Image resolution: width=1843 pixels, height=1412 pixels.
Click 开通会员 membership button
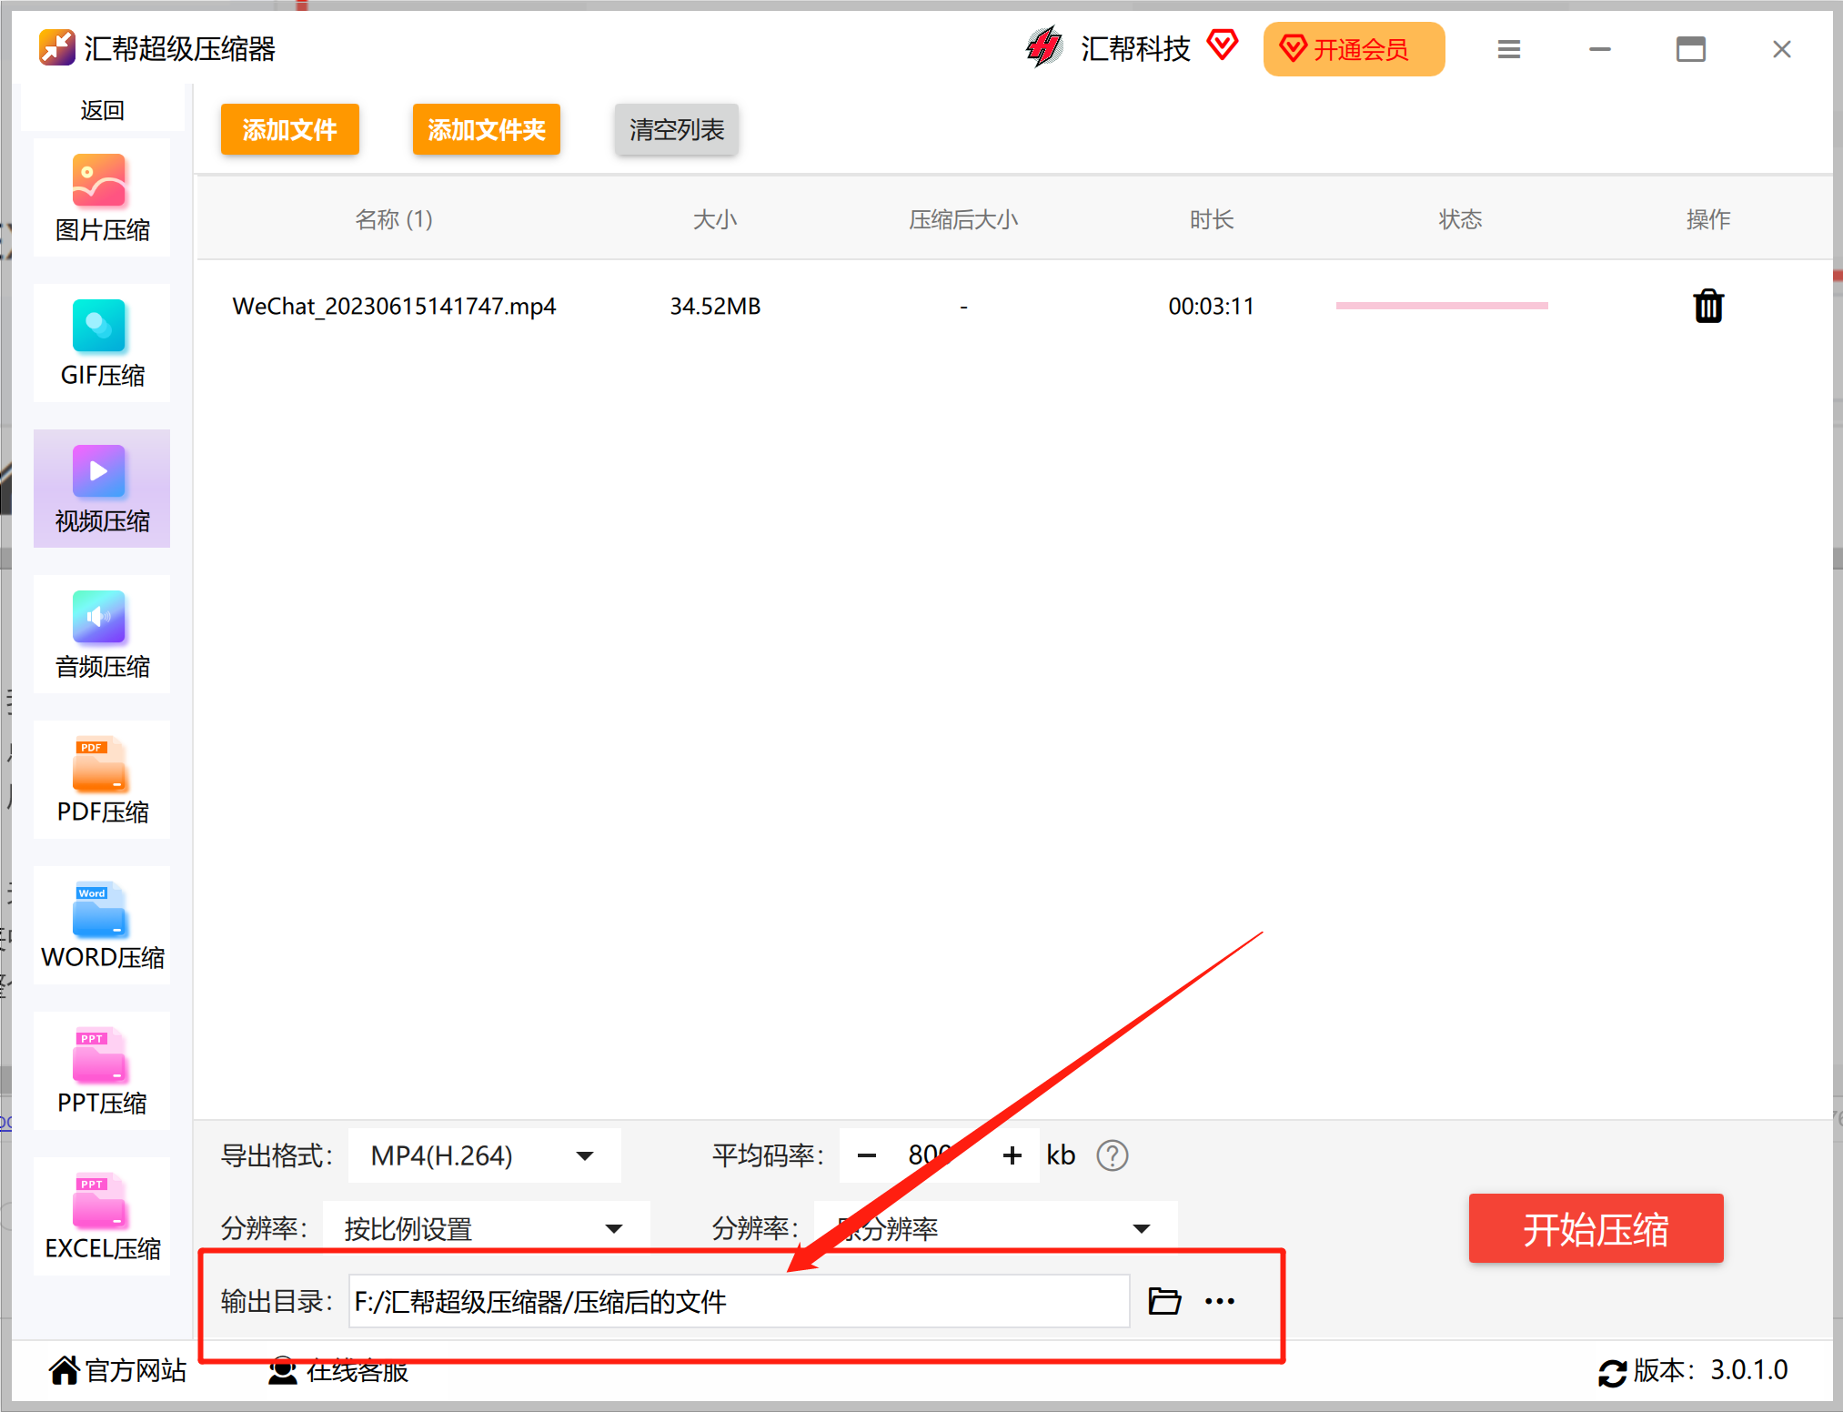(x=1354, y=49)
